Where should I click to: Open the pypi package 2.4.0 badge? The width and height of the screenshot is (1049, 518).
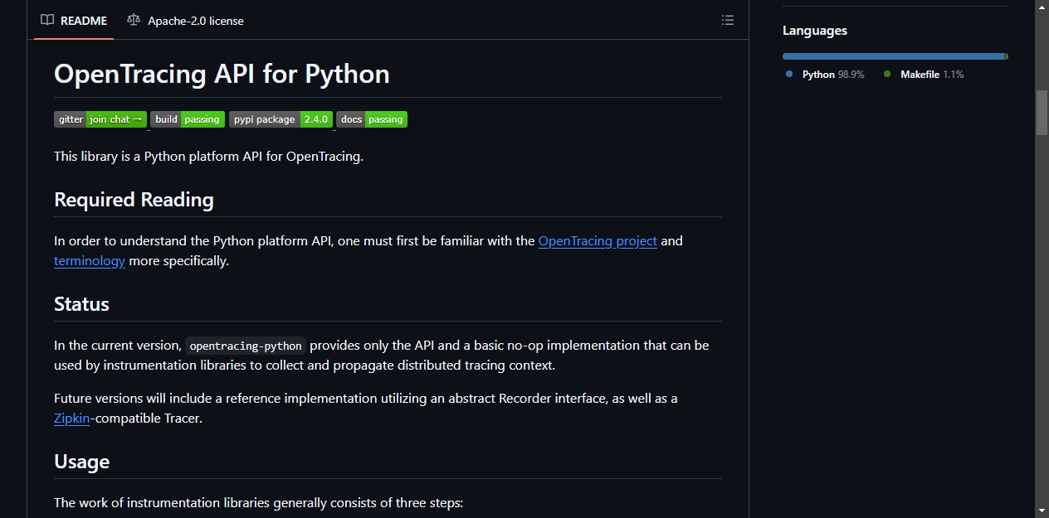[x=281, y=119]
